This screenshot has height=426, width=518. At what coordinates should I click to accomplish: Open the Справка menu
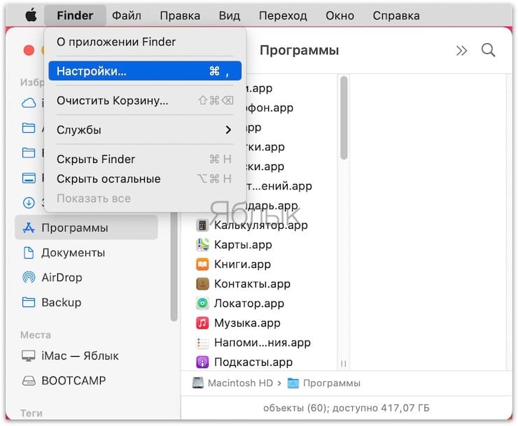point(396,15)
